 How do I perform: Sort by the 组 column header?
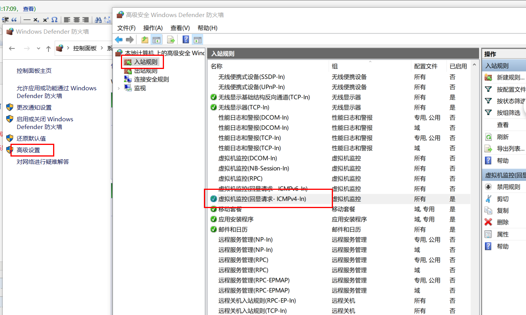click(x=370, y=66)
